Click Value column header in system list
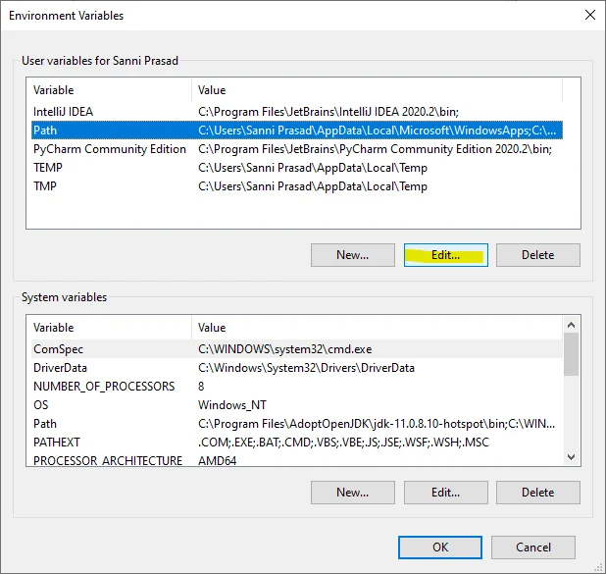Viewport: 606px width, 574px height. click(x=377, y=328)
